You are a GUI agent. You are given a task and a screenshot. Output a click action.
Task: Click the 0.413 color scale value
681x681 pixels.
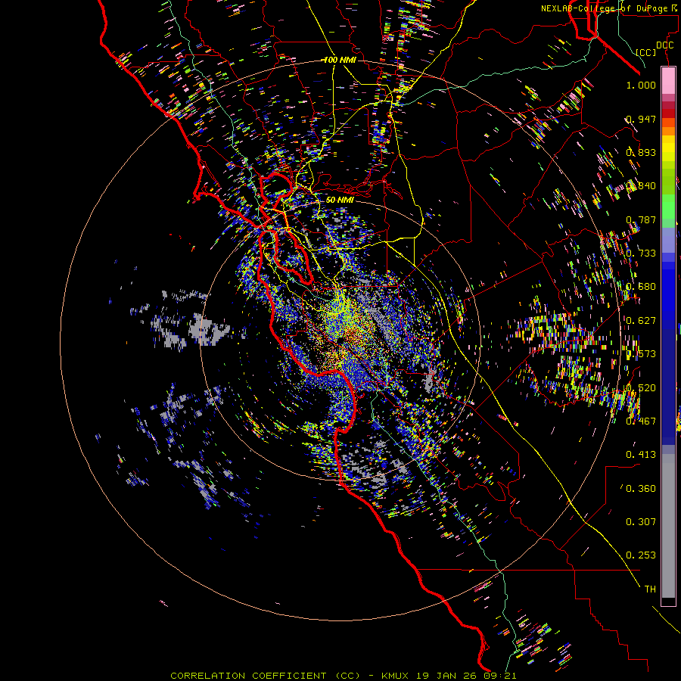(x=641, y=455)
